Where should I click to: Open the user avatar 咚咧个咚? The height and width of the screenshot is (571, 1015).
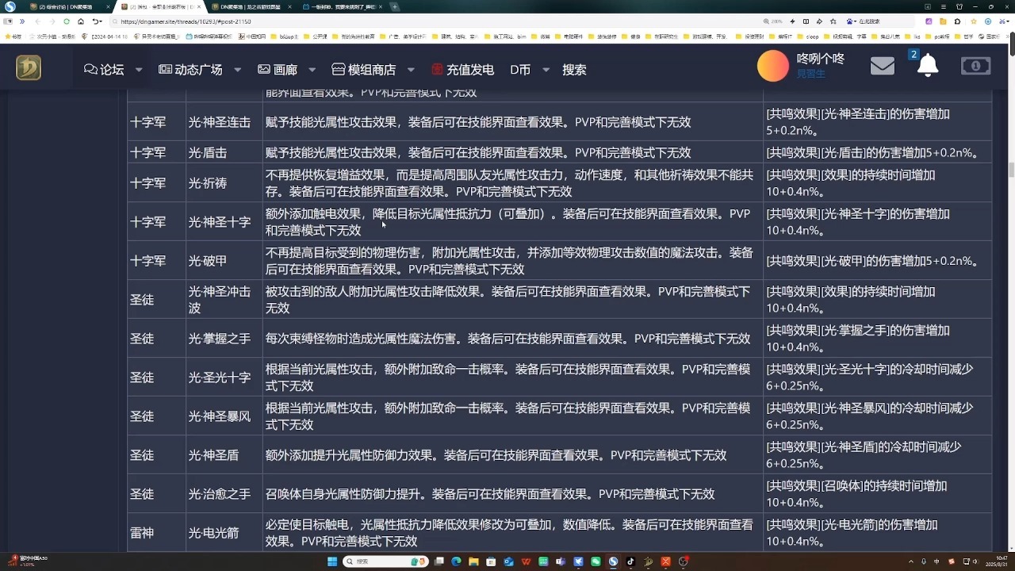[x=773, y=67]
